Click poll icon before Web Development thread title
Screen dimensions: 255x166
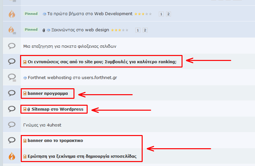tap(44, 14)
